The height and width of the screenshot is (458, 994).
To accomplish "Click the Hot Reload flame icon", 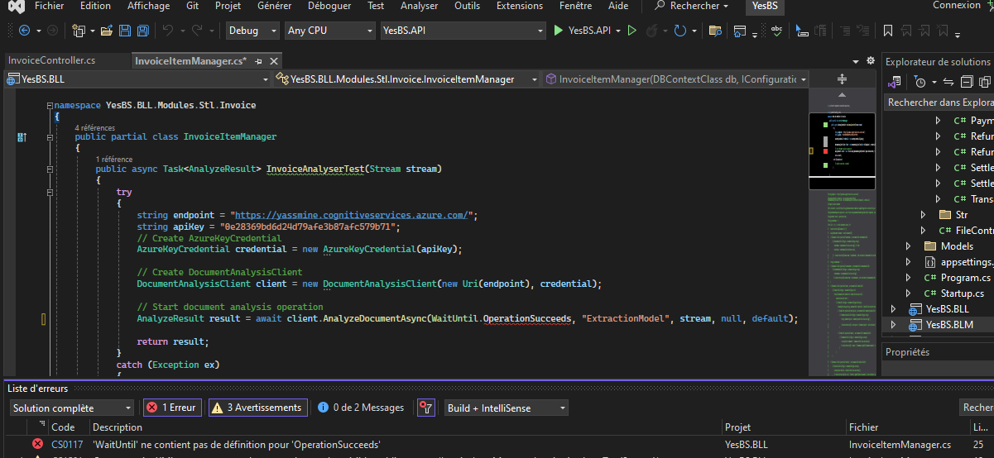I will pos(652,31).
